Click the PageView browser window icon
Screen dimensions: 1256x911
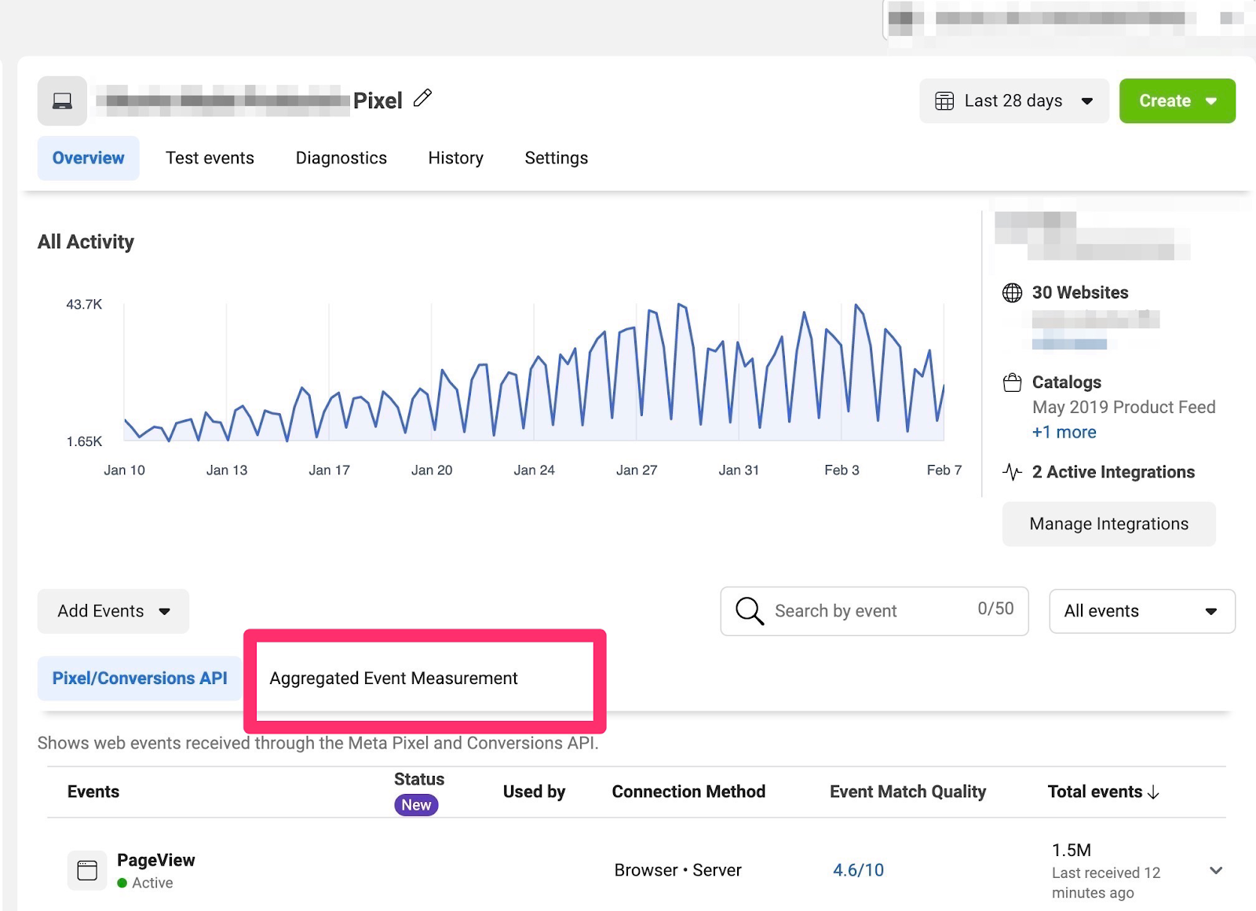[x=87, y=870]
